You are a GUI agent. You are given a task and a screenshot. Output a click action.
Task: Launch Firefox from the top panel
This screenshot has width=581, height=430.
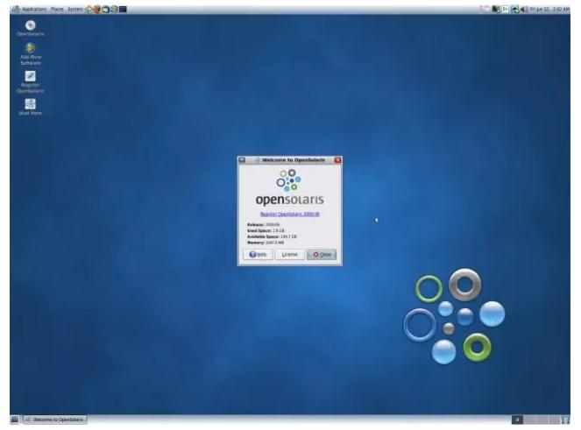(x=97, y=9)
